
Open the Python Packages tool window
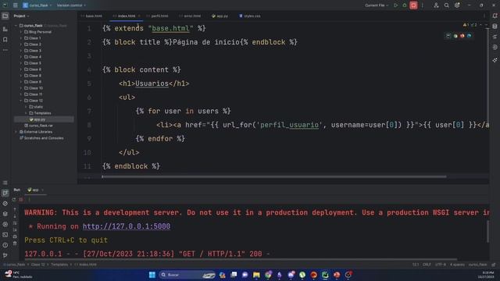click(5, 214)
